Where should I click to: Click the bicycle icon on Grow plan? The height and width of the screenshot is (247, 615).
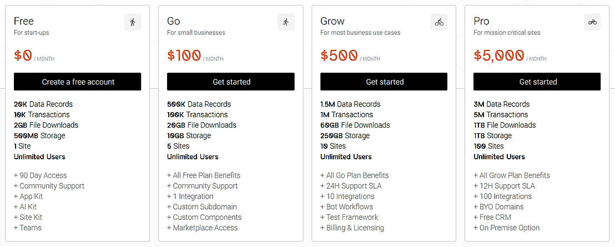[x=439, y=22]
